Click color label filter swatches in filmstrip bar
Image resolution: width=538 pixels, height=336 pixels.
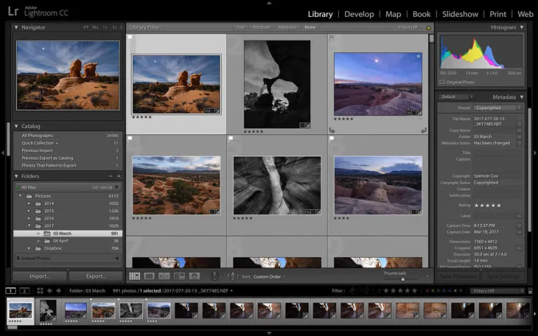click(444, 290)
